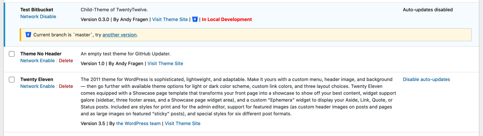This screenshot has width=483, height=136.
Task: Click 'Child-Theme of TwentyTwelve.' description
Action: [x=114, y=10]
